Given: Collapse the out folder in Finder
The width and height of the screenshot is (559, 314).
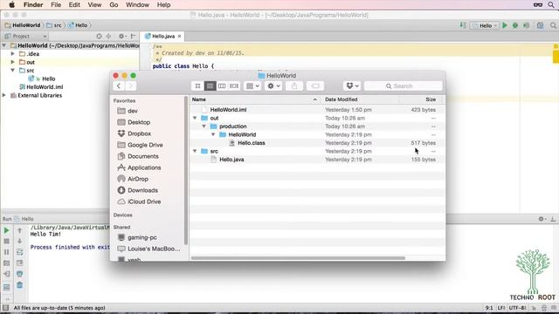Looking at the screenshot, I should (x=195, y=118).
